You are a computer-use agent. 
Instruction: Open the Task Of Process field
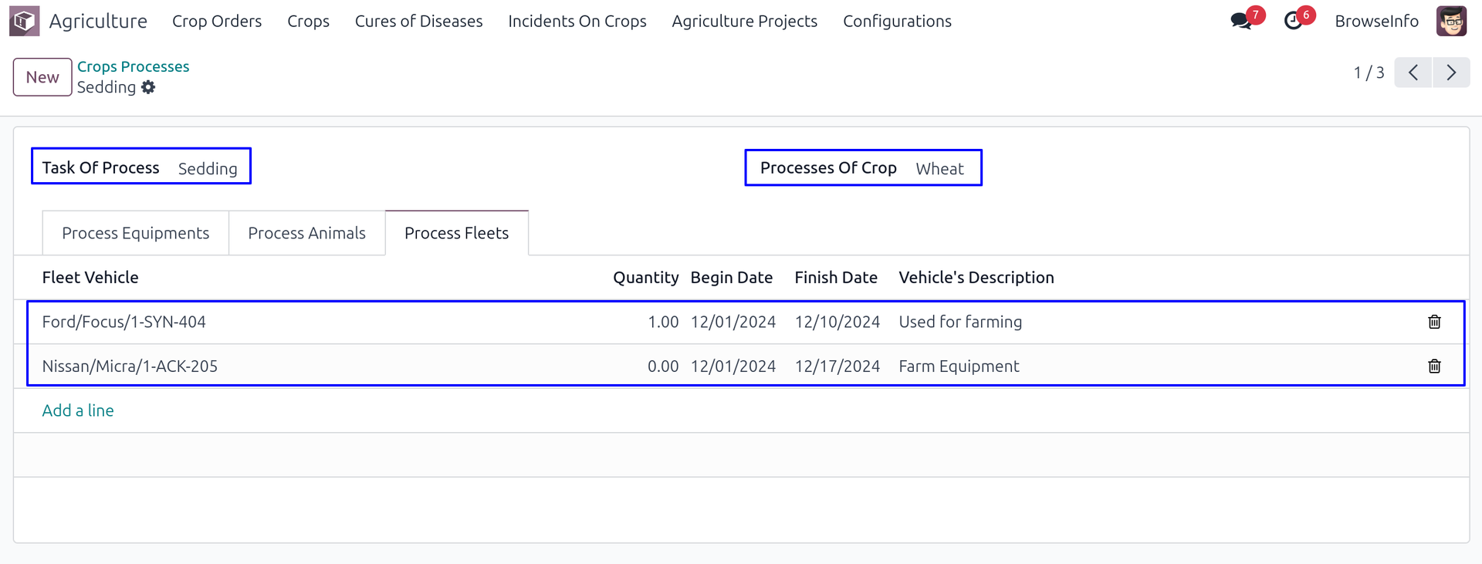(208, 168)
